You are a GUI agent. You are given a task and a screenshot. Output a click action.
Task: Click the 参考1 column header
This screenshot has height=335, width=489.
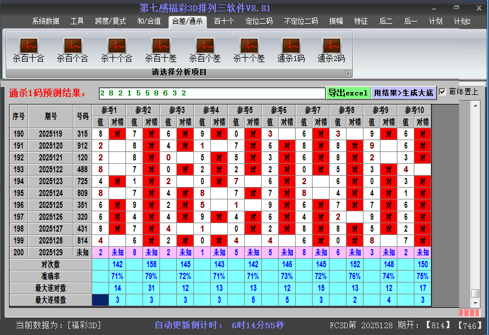(109, 110)
